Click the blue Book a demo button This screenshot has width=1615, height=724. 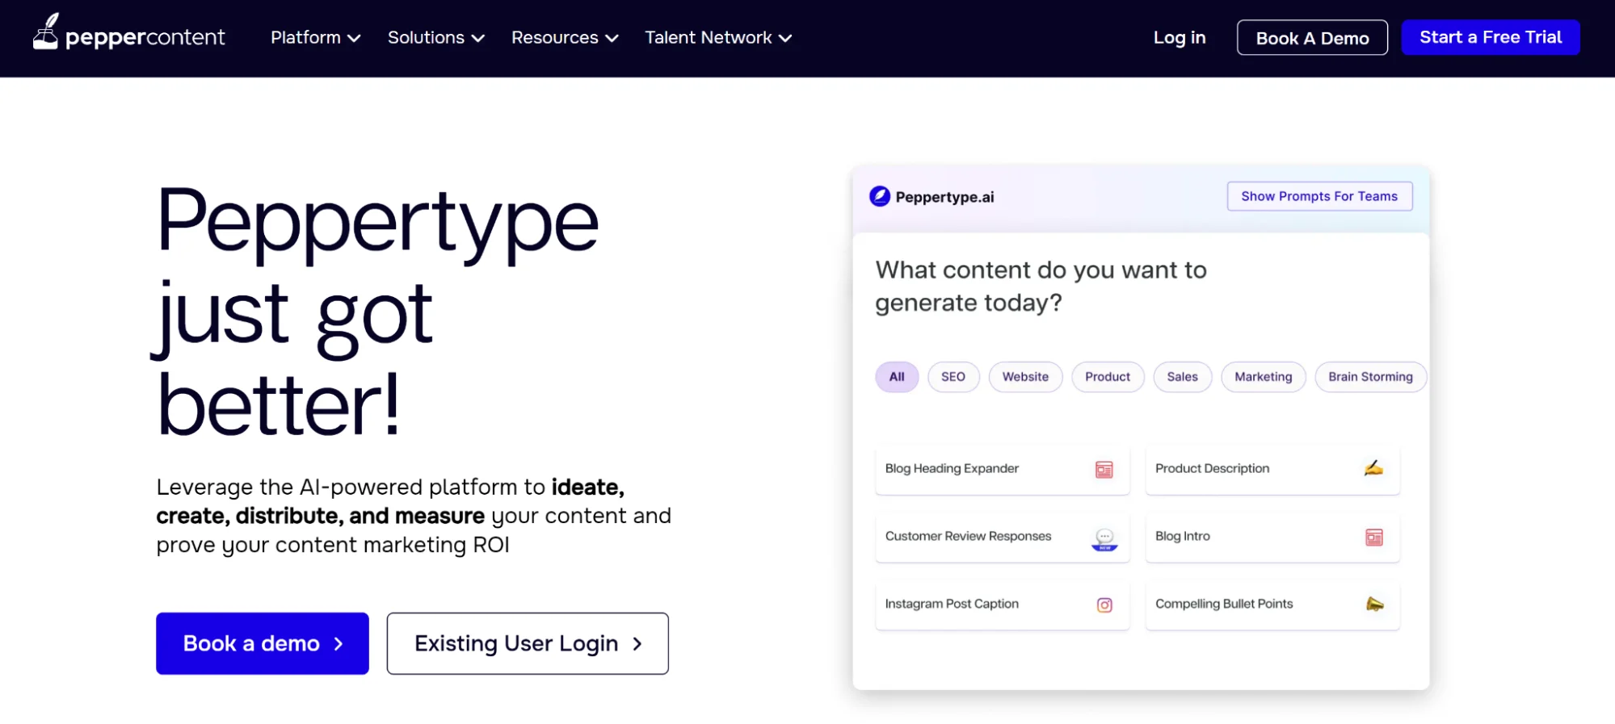(262, 643)
